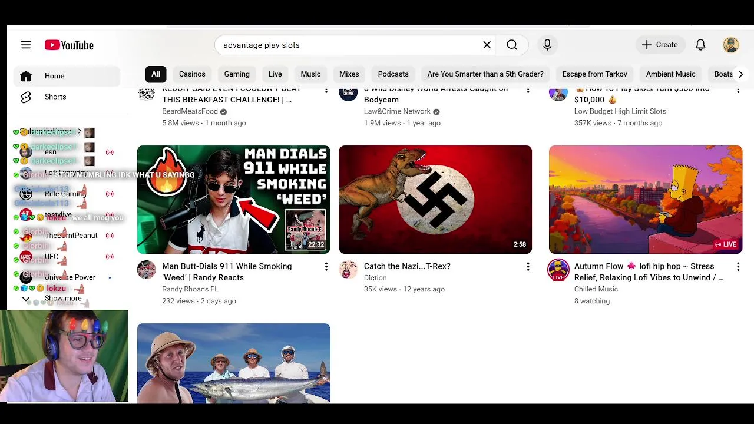Start voice search with microphone
754x424 pixels.
[x=547, y=45]
